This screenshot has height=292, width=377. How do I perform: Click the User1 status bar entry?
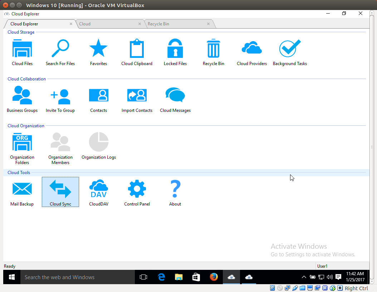click(x=322, y=266)
